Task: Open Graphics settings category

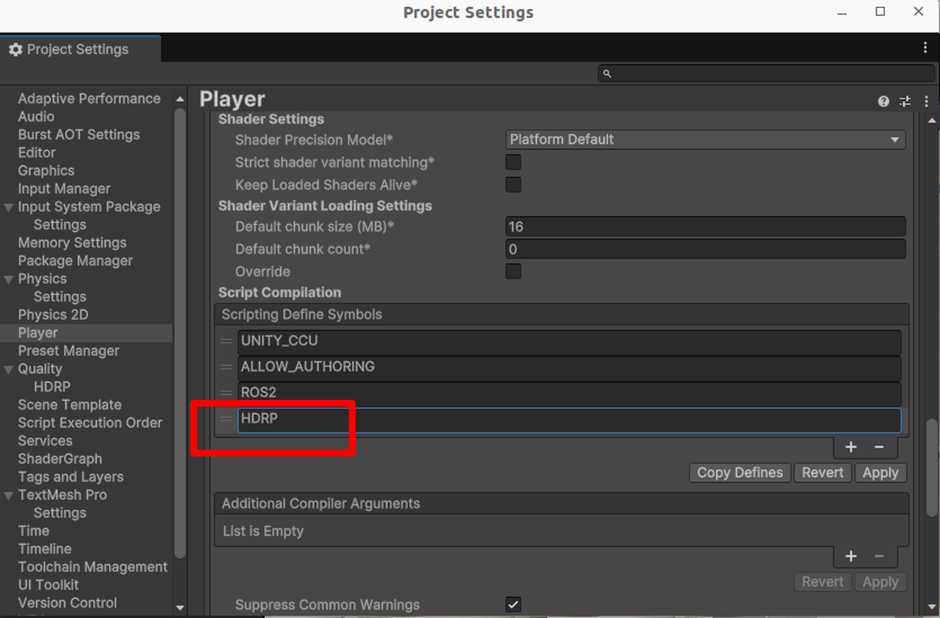Action: point(46,171)
